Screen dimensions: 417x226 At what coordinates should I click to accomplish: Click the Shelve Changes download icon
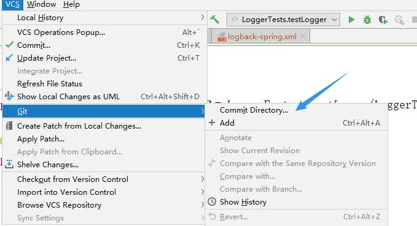(x=9, y=164)
